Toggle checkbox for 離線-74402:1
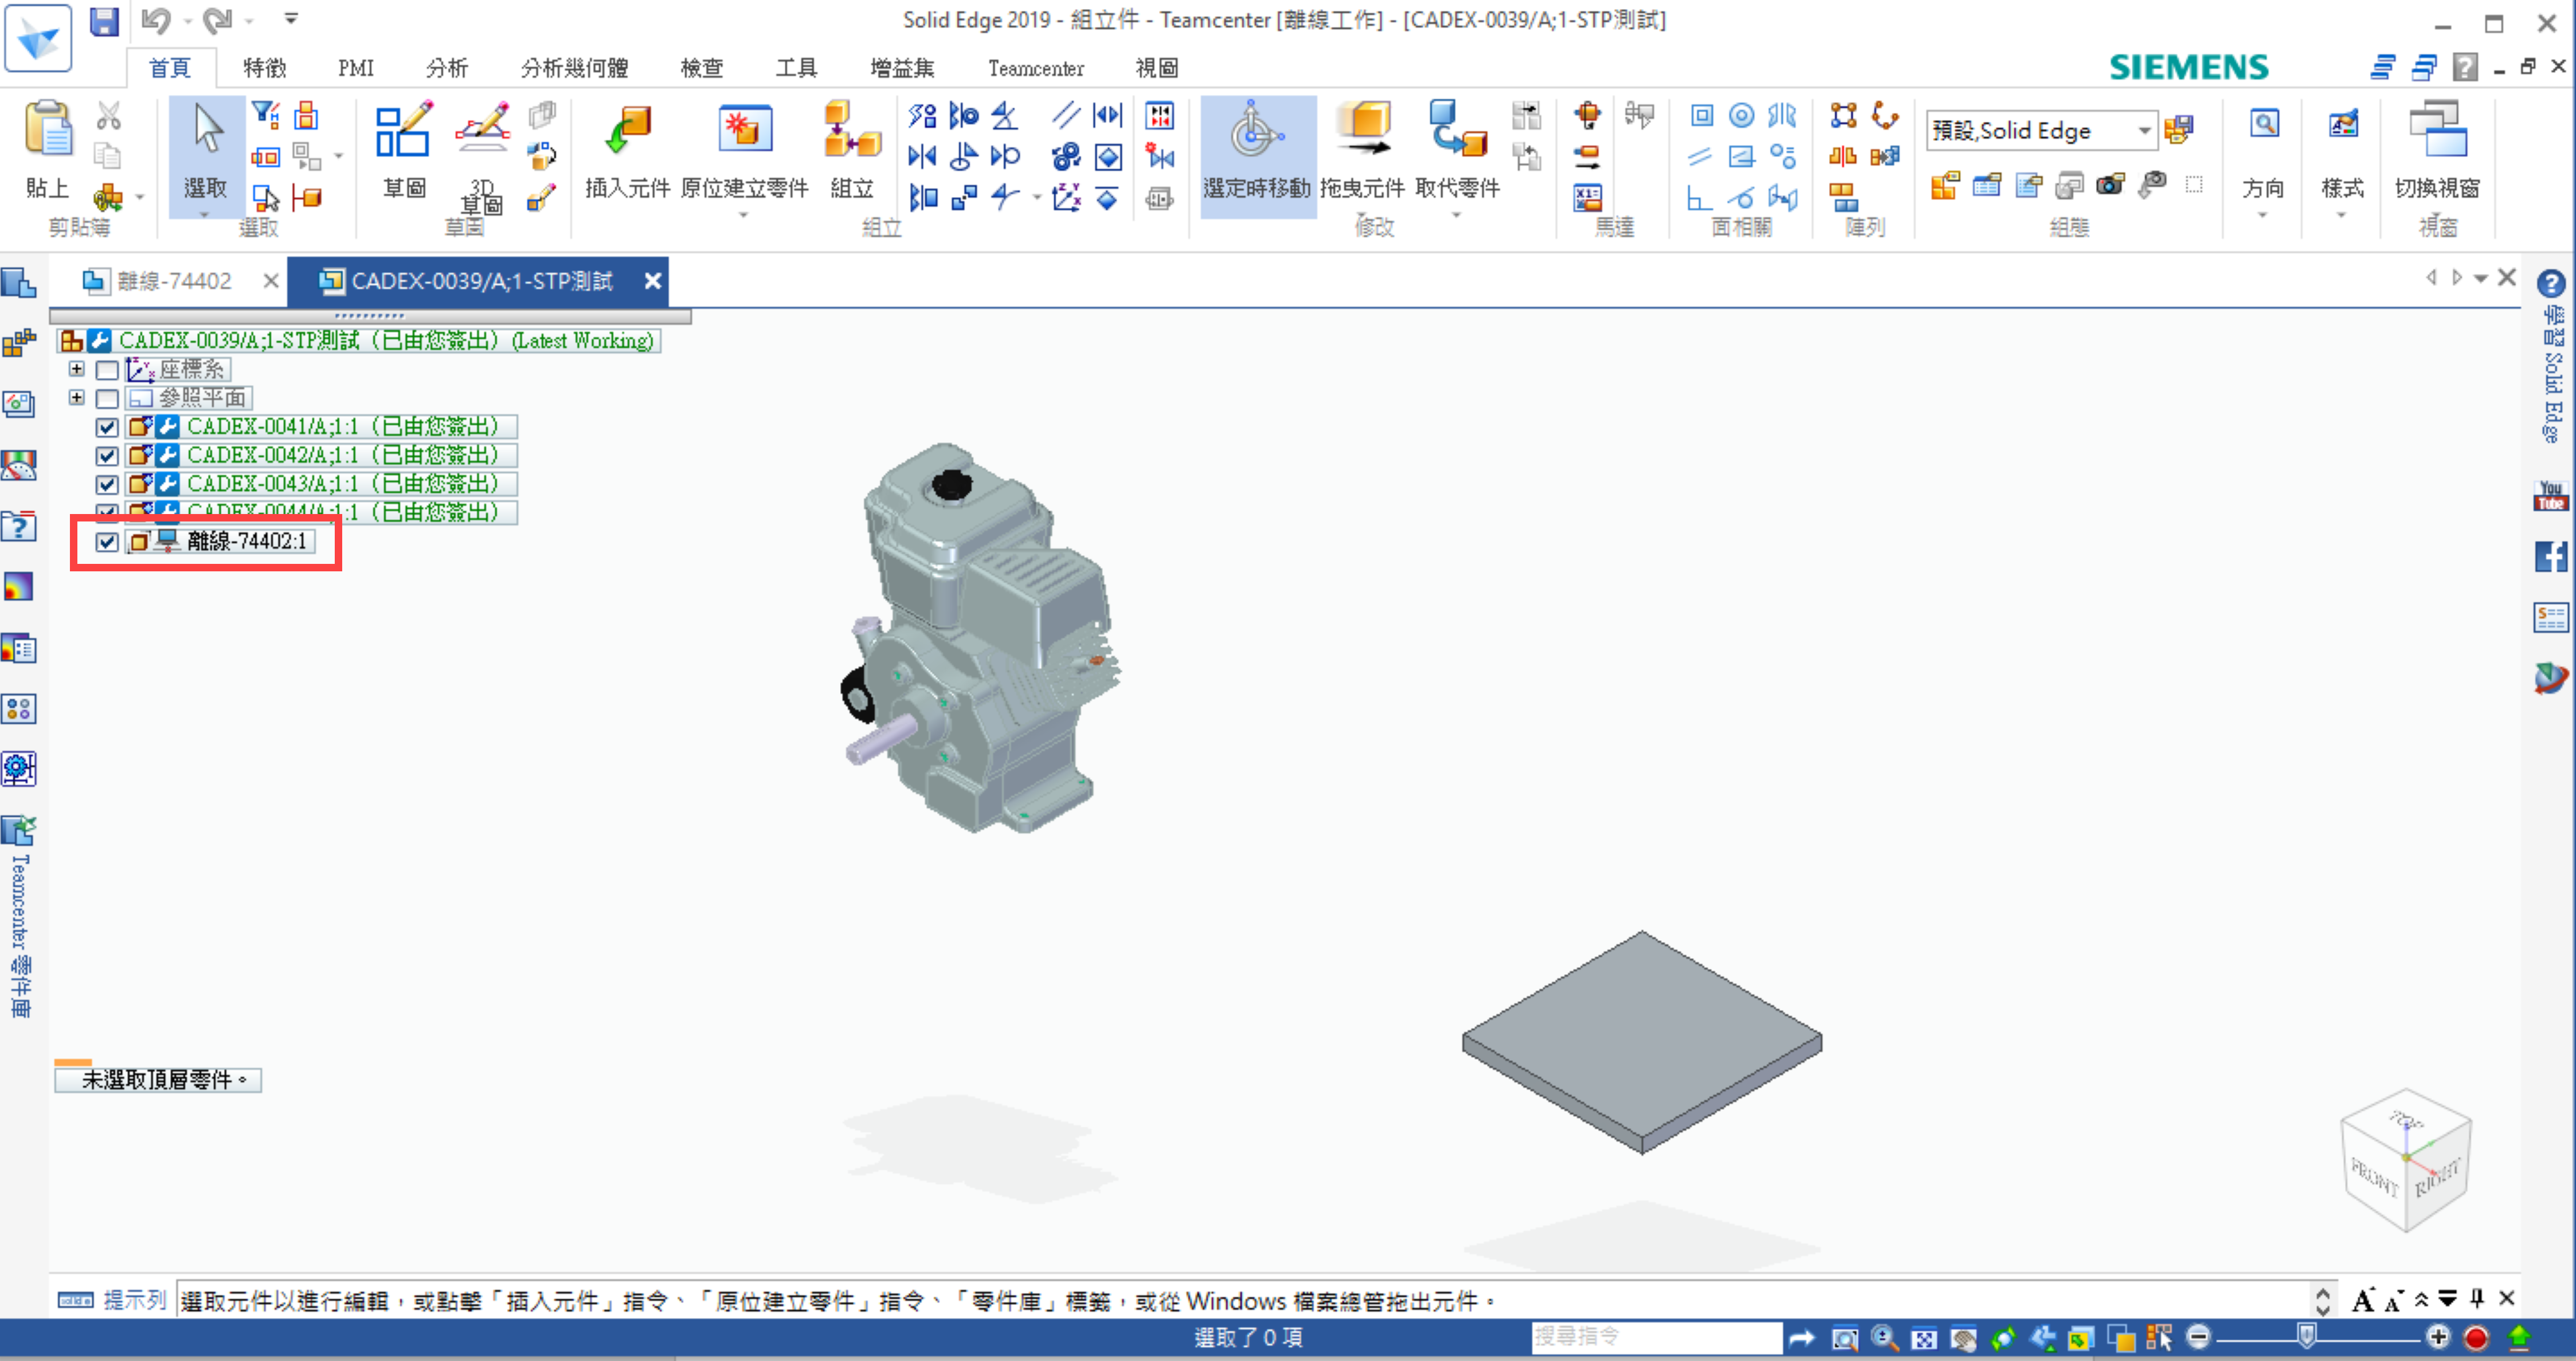2576x1361 pixels. [x=107, y=542]
